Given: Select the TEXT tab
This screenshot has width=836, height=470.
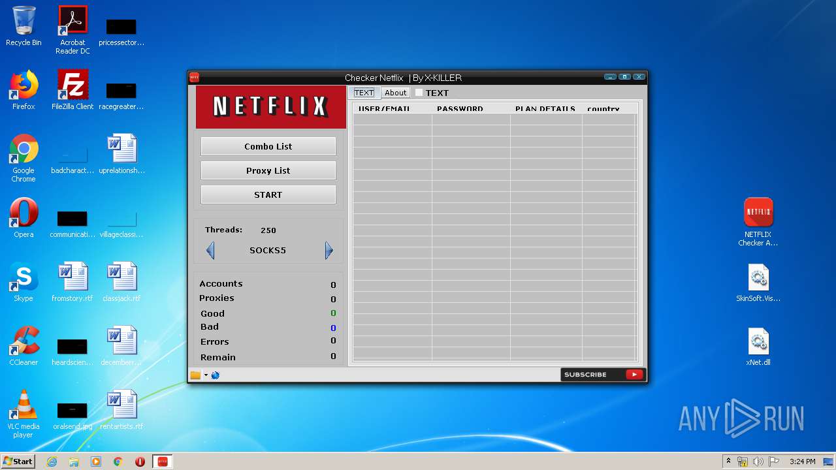Looking at the screenshot, I should [x=364, y=93].
